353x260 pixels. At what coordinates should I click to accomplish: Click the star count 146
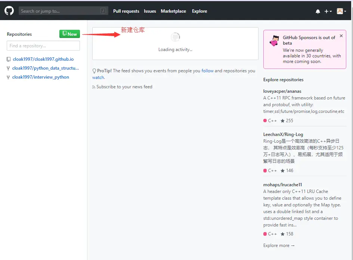click(287, 170)
